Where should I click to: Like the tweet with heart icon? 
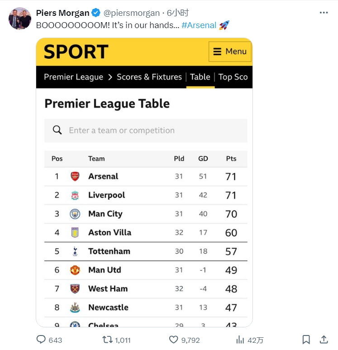(x=174, y=340)
